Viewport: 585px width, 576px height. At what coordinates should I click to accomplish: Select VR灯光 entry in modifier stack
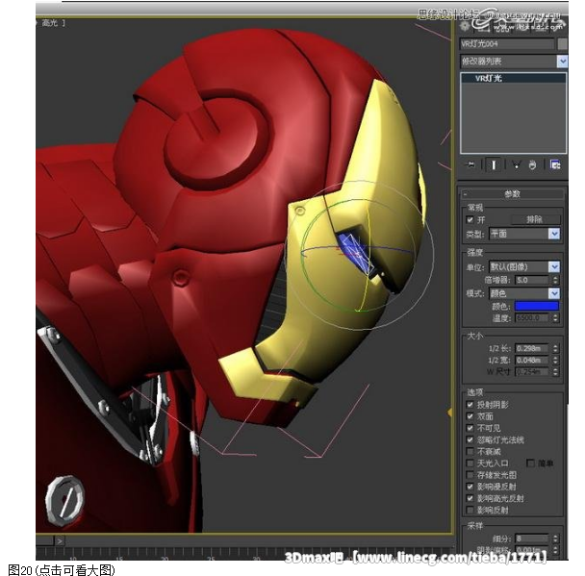(x=514, y=78)
